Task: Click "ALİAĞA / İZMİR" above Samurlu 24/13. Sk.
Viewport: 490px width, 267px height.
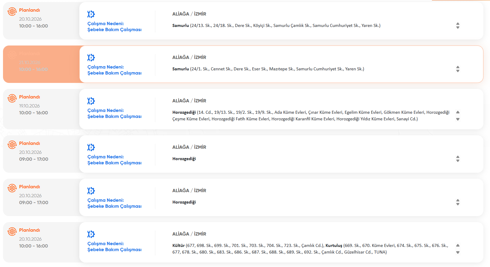Action: 189,14
